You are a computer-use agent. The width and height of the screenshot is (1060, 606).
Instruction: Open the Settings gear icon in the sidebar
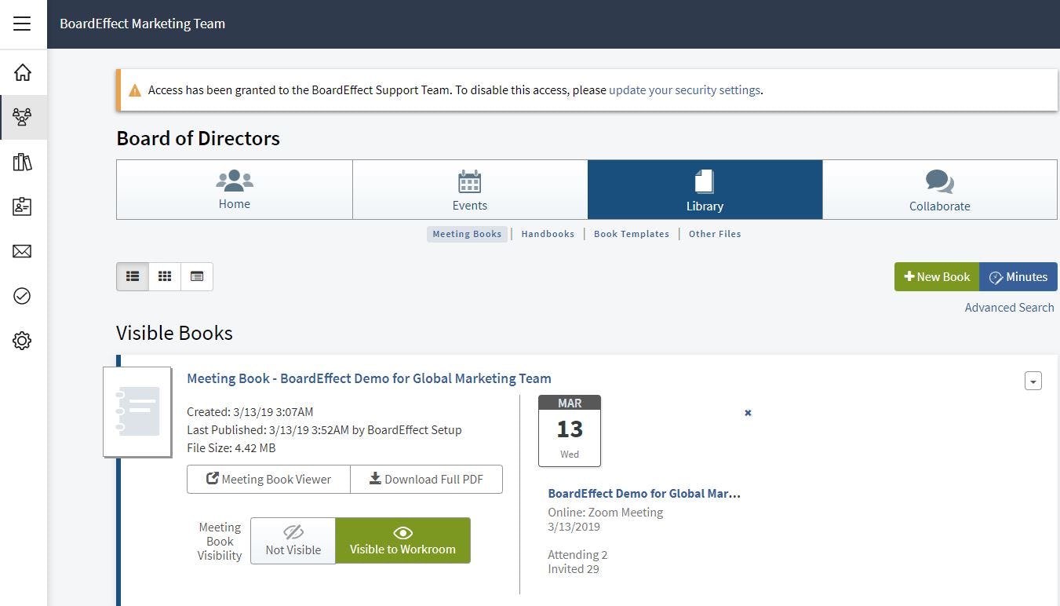[23, 340]
